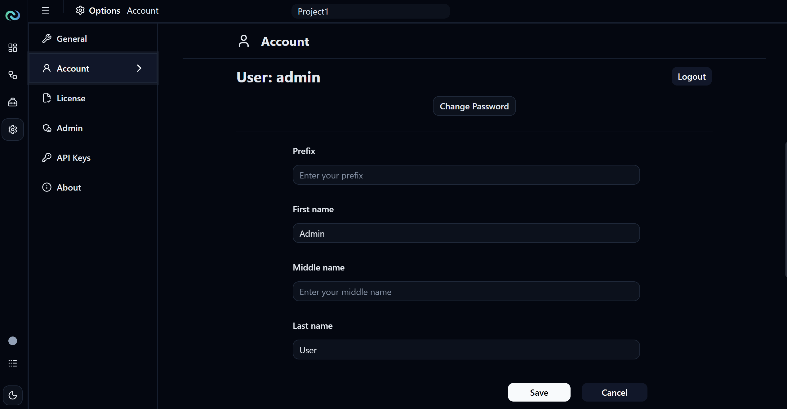Click the gray status circle in left rail
This screenshot has width=787, height=409.
13,341
